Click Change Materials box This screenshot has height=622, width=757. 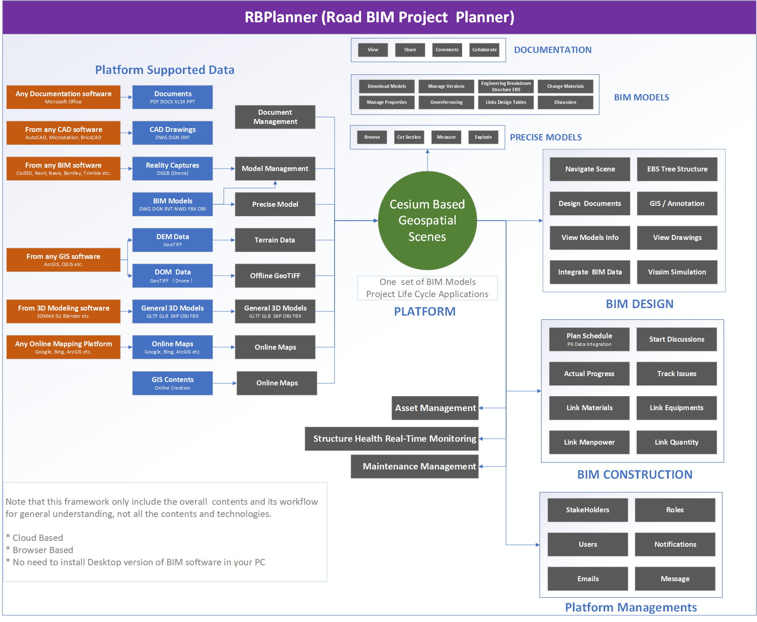tap(565, 86)
